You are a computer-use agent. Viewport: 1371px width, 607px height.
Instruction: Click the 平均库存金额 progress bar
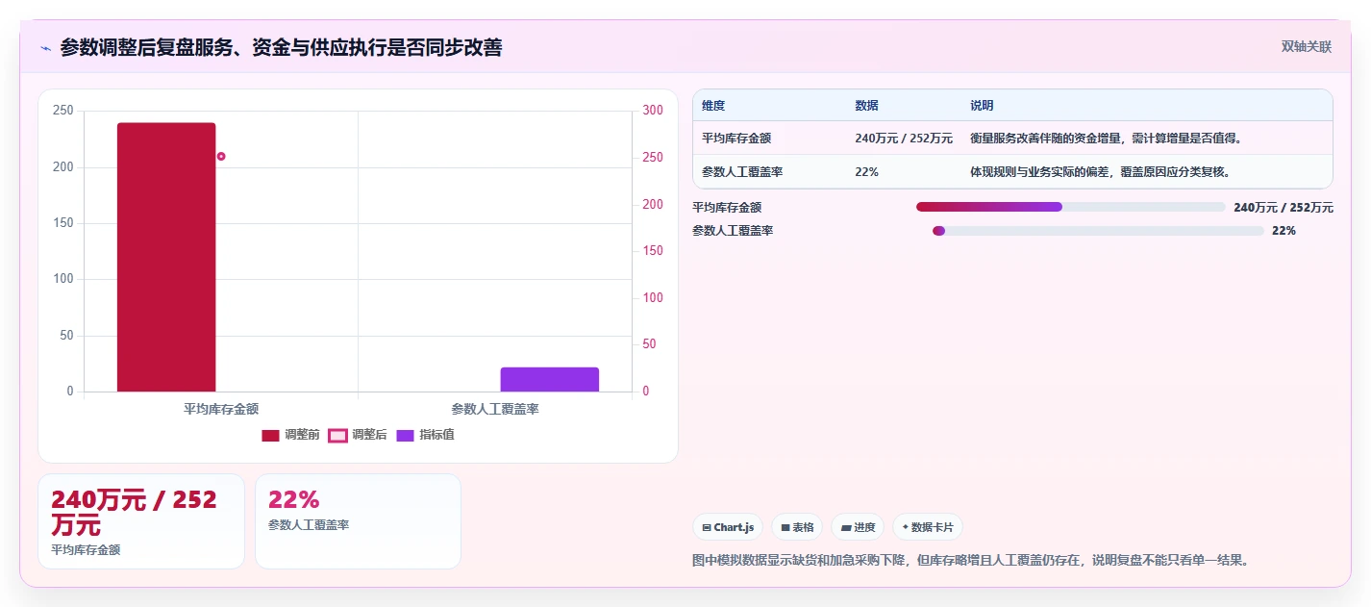(x=1071, y=207)
